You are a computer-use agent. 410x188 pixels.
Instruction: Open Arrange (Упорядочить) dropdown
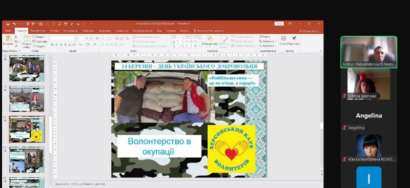210,42
